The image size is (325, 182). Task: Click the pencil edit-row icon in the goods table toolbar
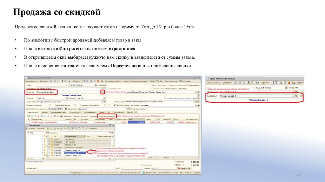35,116
